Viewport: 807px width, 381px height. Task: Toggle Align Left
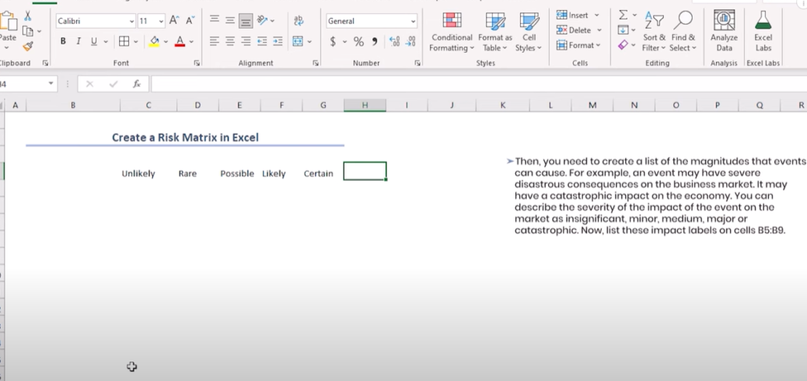(x=215, y=41)
